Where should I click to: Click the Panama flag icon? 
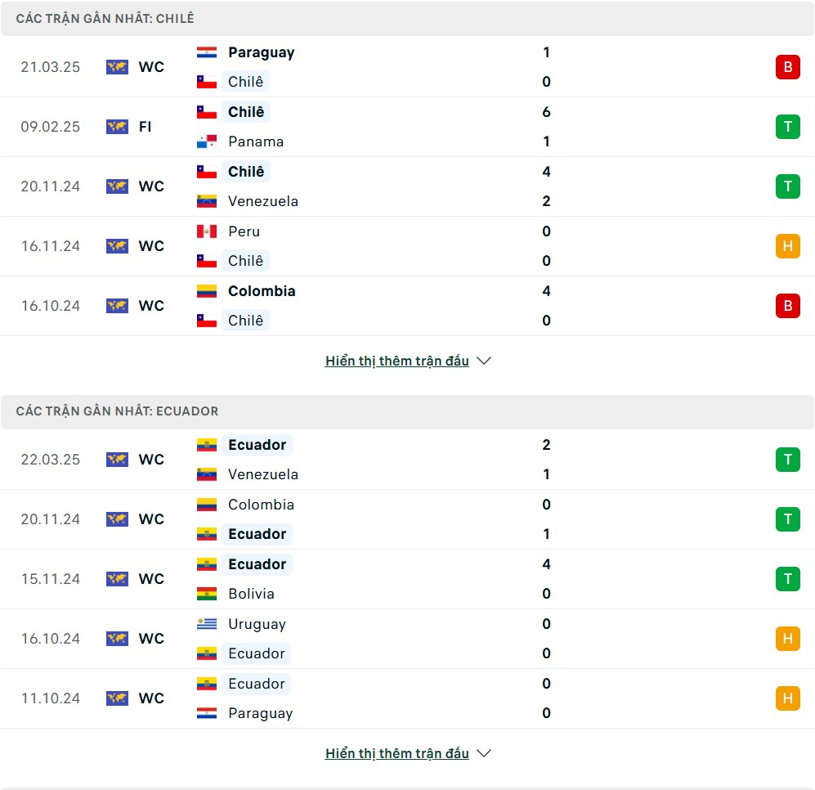pyautogui.click(x=206, y=141)
